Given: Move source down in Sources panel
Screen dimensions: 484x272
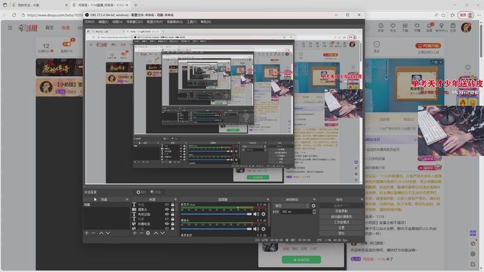Looking at the screenshot, I should click(x=162, y=233).
